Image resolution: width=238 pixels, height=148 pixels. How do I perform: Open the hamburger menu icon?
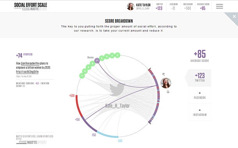point(220,6)
